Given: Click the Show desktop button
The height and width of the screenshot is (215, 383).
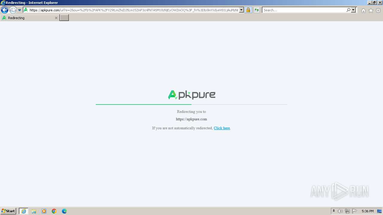Looking at the screenshot, I should click(379, 211).
